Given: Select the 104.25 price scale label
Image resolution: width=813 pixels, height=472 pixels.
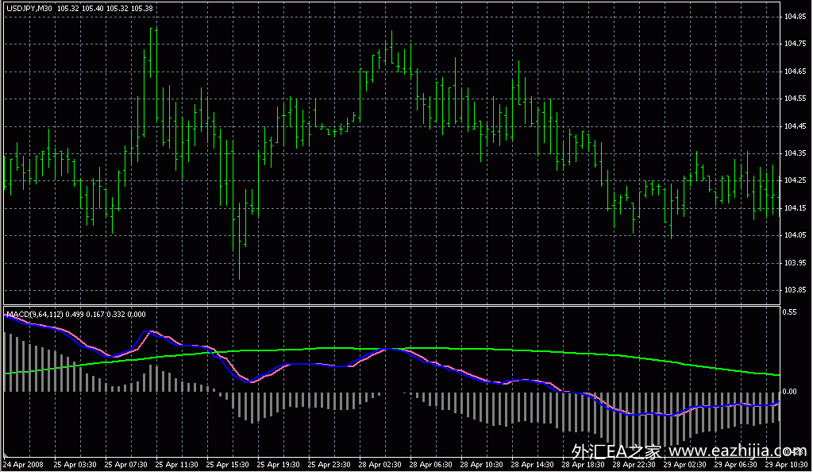Looking at the screenshot, I should [795, 180].
